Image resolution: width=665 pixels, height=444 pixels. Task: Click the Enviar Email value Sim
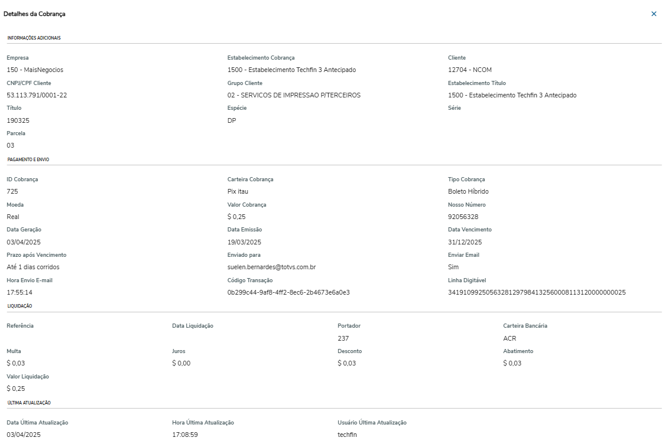(453, 267)
